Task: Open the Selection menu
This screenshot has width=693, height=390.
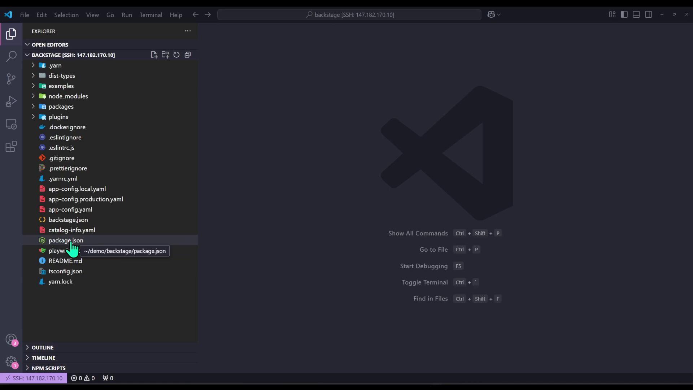Action: pos(66,15)
